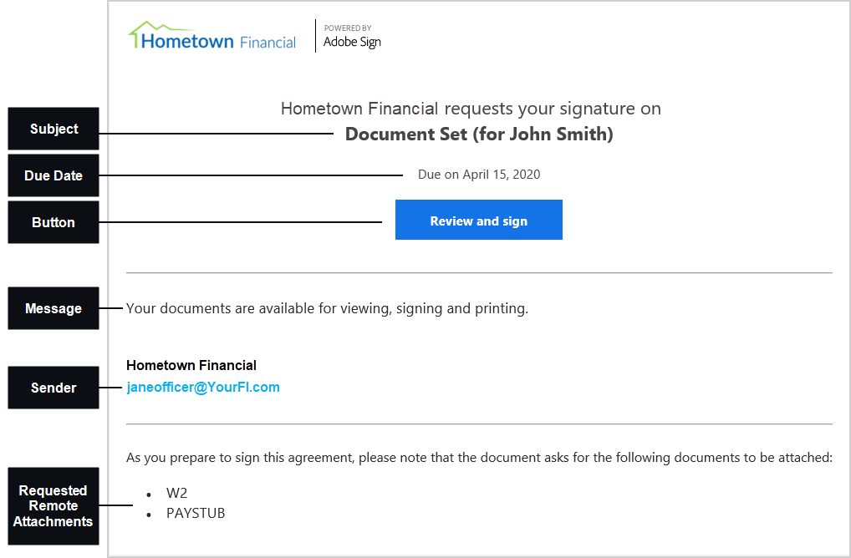Click the bold Hometown Financial sender name

click(x=191, y=365)
